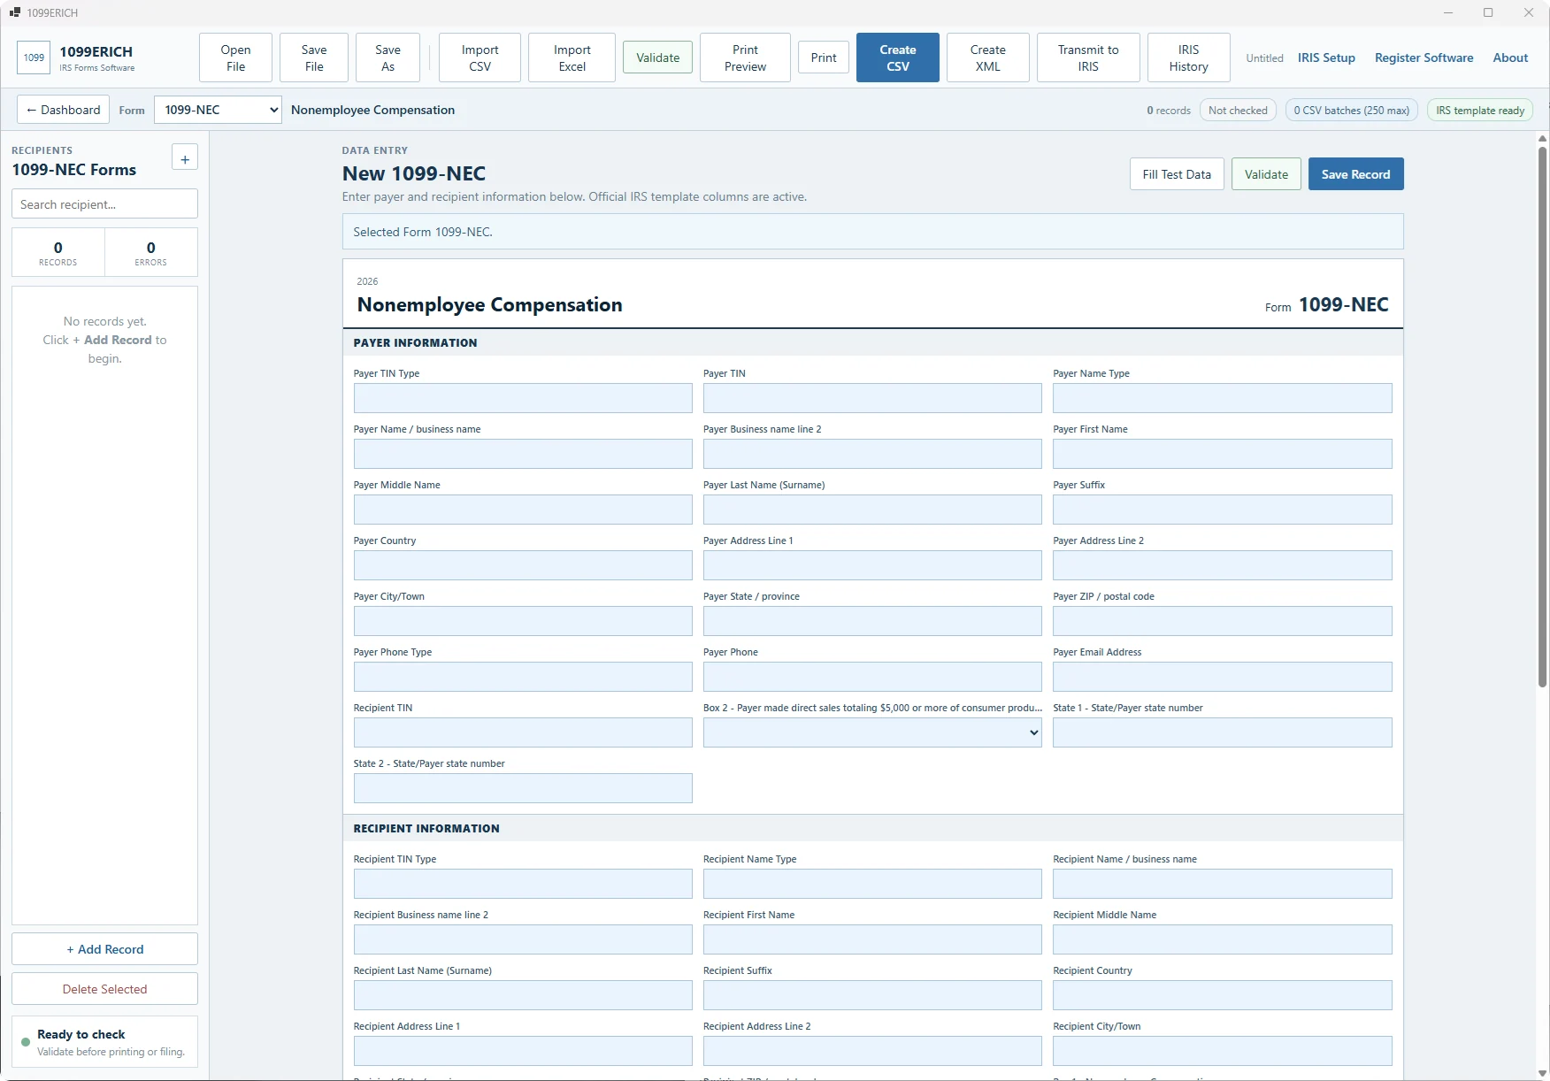The height and width of the screenshot is (1081, 1550).
Task: Click the Recipient Address Line 1 field
Action: point(523,1051)
